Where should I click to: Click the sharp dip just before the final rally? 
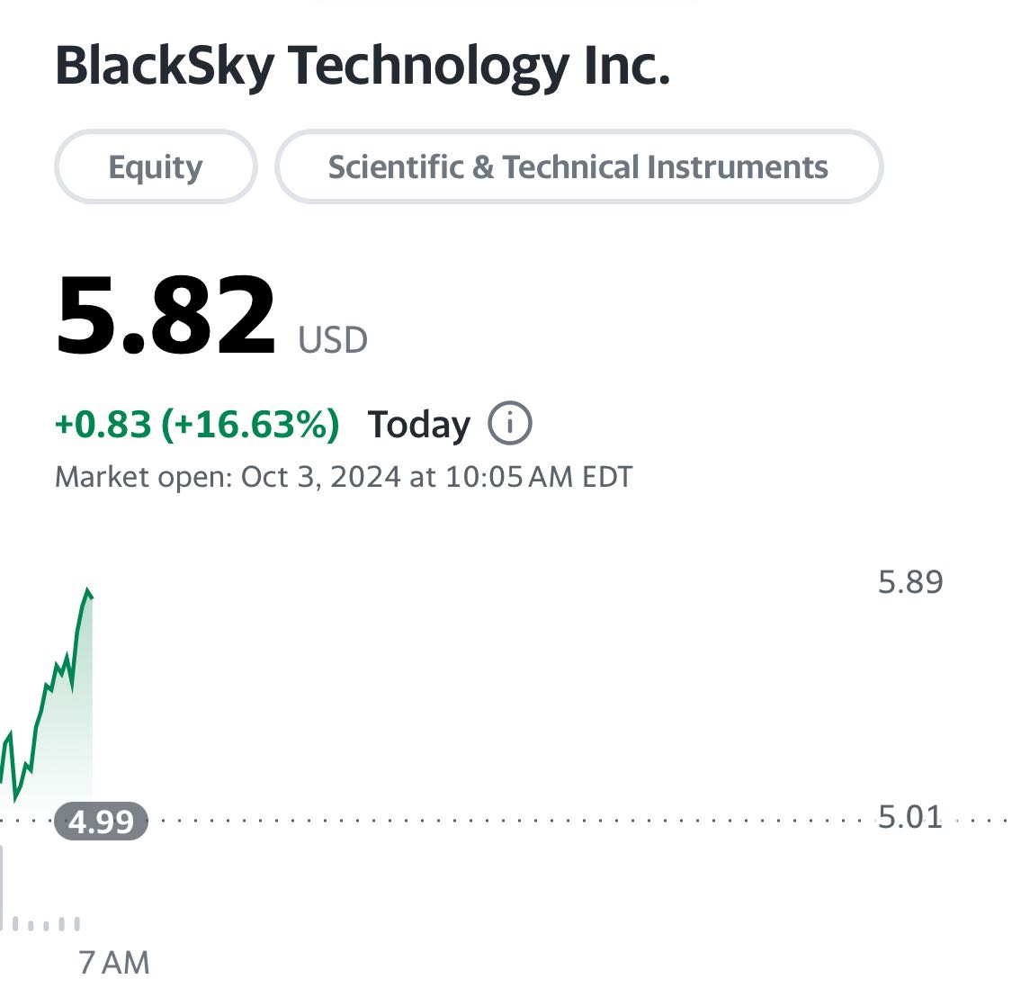point(72,687)
